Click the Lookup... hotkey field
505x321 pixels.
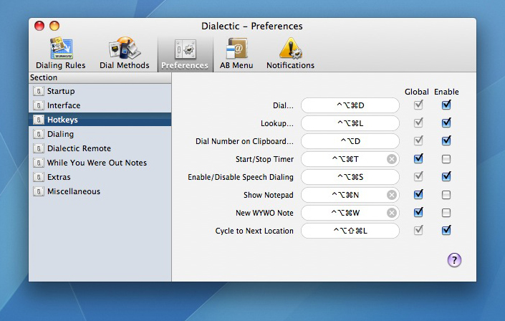click(350, 123)
